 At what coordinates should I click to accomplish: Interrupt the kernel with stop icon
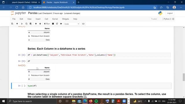tap(53, 24)
